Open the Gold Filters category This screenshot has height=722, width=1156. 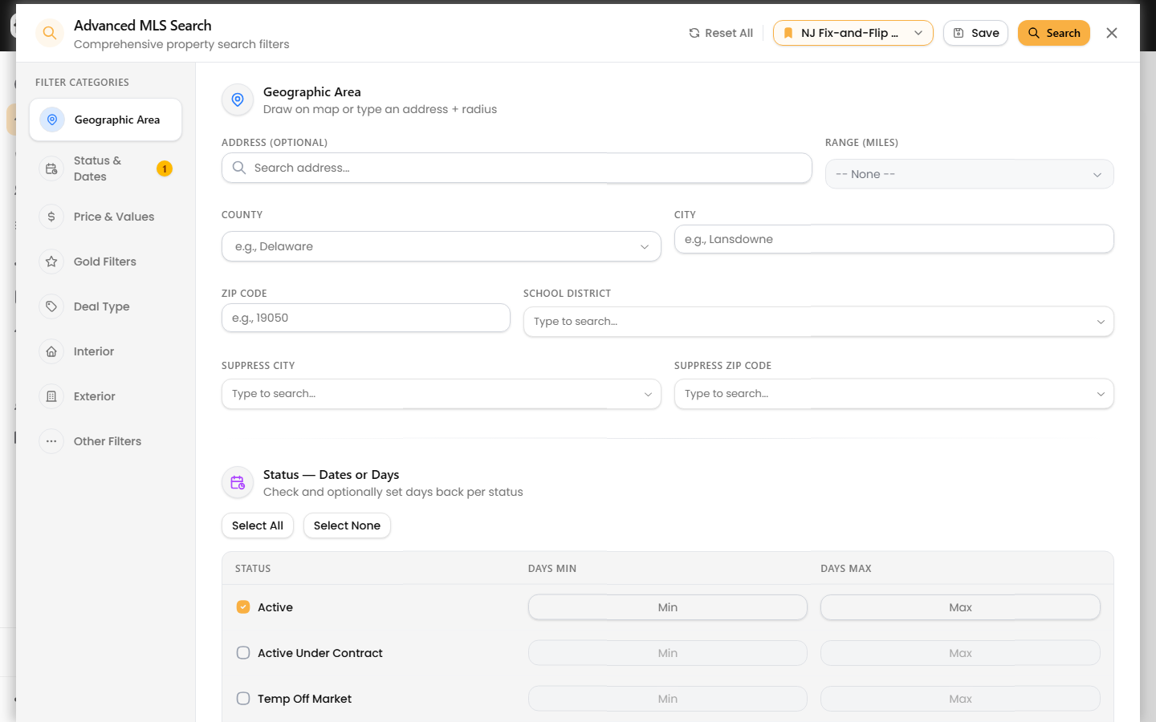coord(106,262)
